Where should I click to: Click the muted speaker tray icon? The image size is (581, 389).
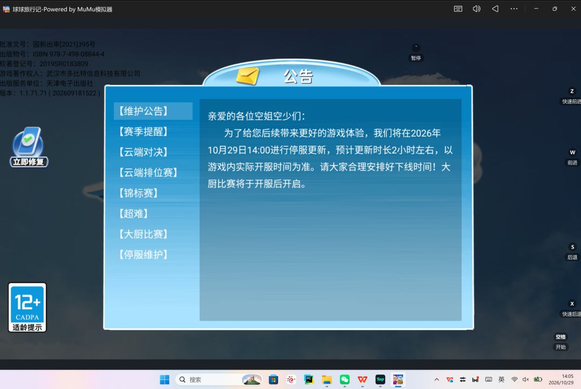click(526, 379)
